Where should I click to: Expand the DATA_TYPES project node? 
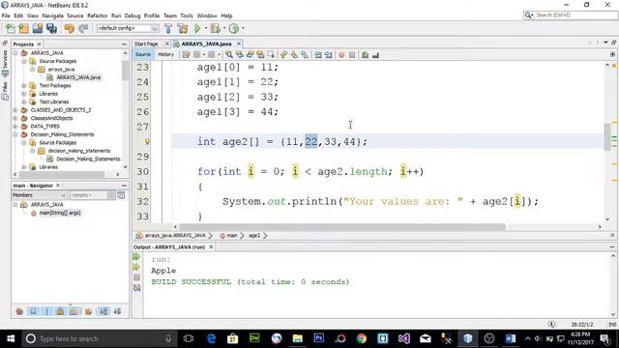pyautogui.click(x=15, y=127)
